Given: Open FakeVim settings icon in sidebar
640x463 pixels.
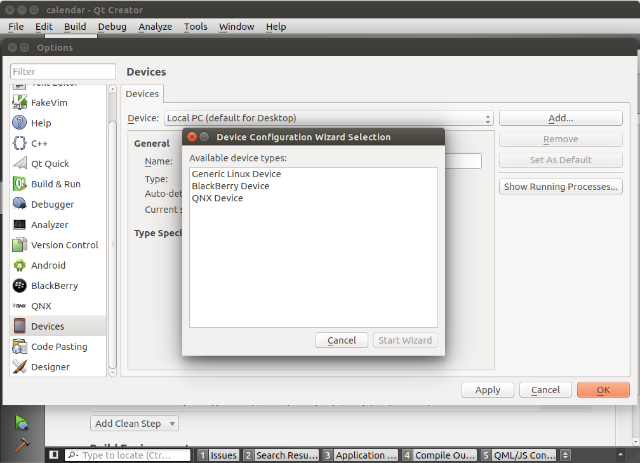Looking at the screenshot, I should pyautogui.click(x=19, y=102).
